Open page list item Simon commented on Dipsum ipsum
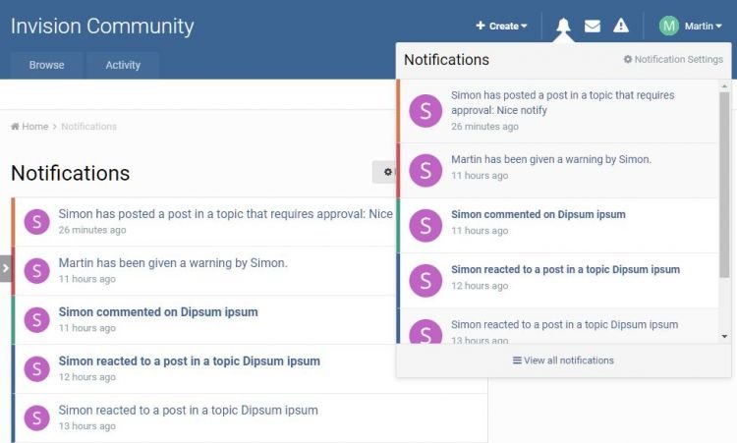737x443 pixels. (x=204, y=319)
